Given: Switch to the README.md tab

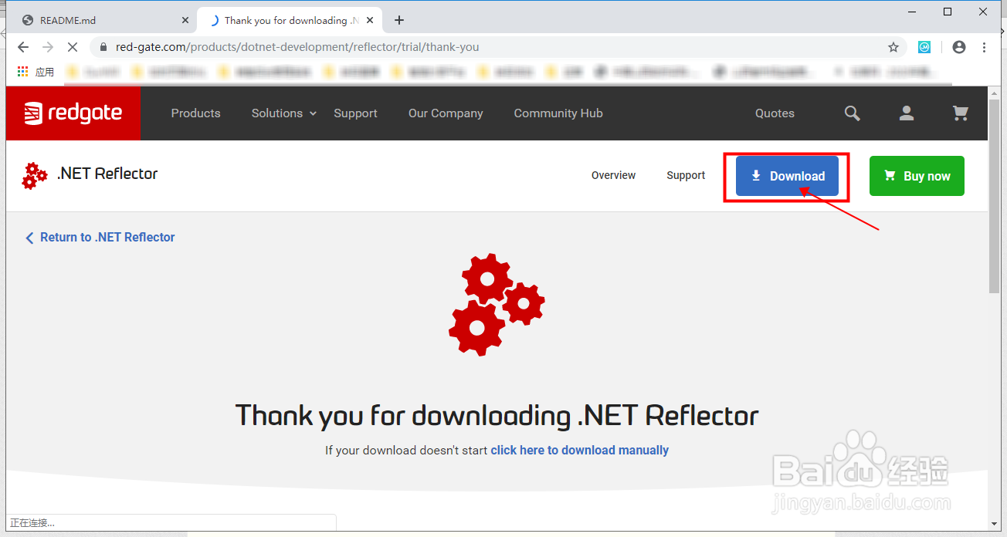Looking at the screenshot, I should (104, 20).
